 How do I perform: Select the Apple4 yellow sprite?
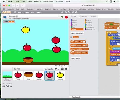(x=60, y=76)
